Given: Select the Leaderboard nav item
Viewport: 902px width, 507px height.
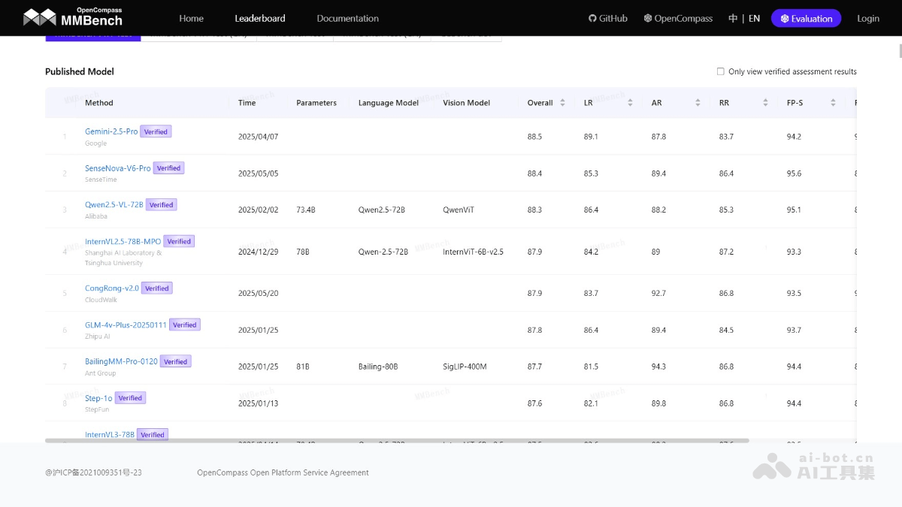Looking at the screenshot, I should coord(260,18).
